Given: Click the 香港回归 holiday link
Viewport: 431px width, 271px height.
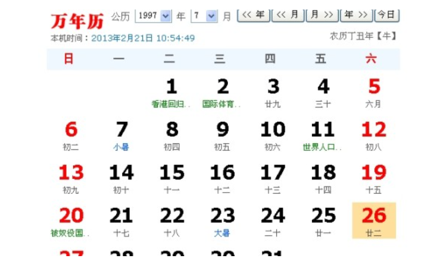Looking at the screenshot, I should click(x=171, y=104).
